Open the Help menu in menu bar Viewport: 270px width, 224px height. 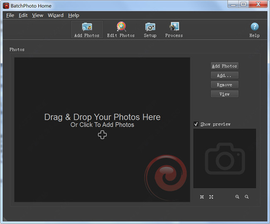click(x=74, y=15)
